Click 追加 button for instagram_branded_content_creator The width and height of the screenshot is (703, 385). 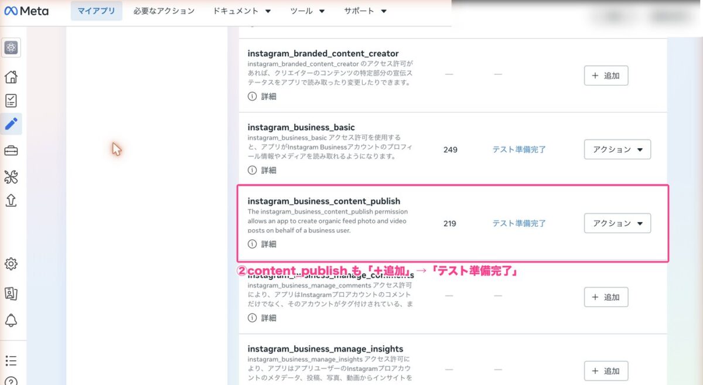pos(606,76)
